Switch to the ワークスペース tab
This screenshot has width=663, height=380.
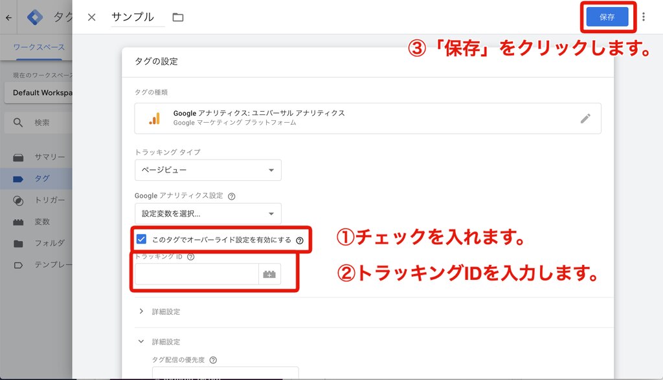point(39,47)
